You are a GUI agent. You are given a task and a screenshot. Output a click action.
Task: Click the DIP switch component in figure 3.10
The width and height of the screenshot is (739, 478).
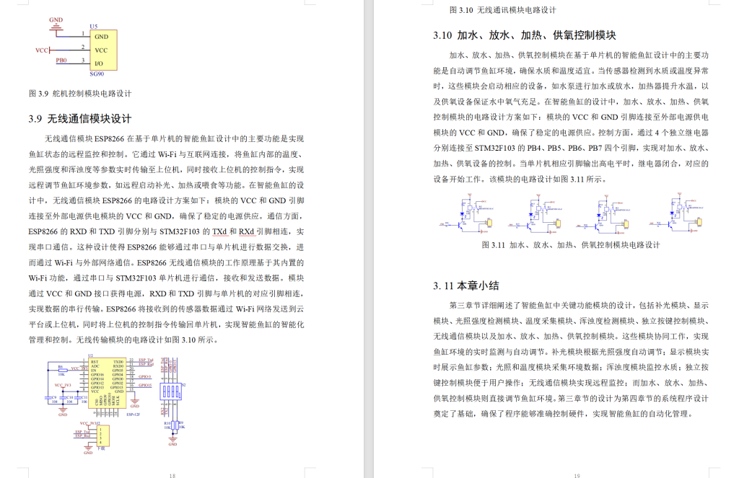click(171, 393)
